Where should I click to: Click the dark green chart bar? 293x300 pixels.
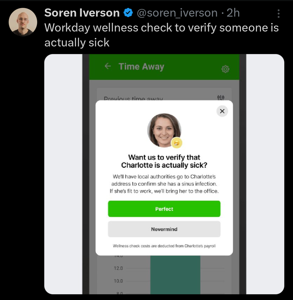[x=175, y=275]
